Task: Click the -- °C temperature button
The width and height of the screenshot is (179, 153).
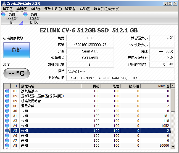Action: pos(17,73)
